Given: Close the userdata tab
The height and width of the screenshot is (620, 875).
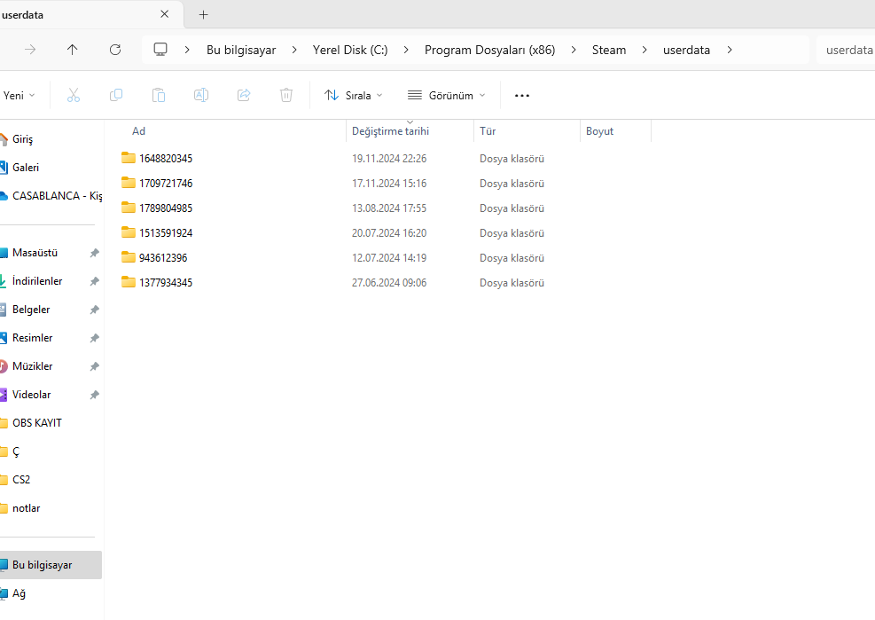Looking at the screenshot, I should (x=165, y=14).
